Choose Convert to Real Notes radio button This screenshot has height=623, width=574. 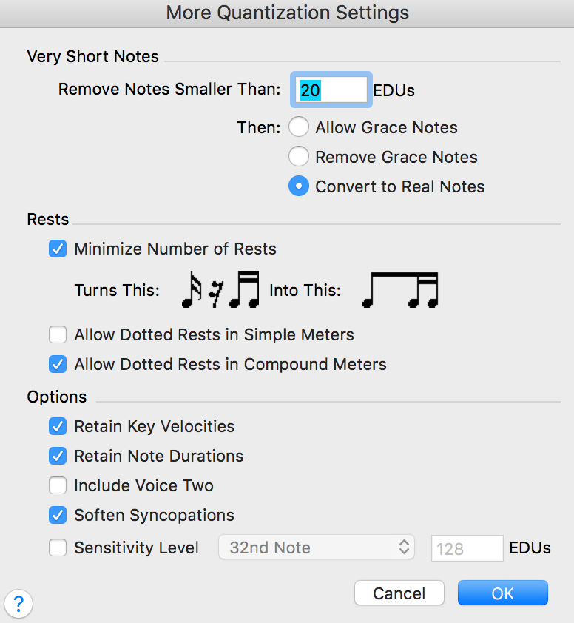[298, 186]
